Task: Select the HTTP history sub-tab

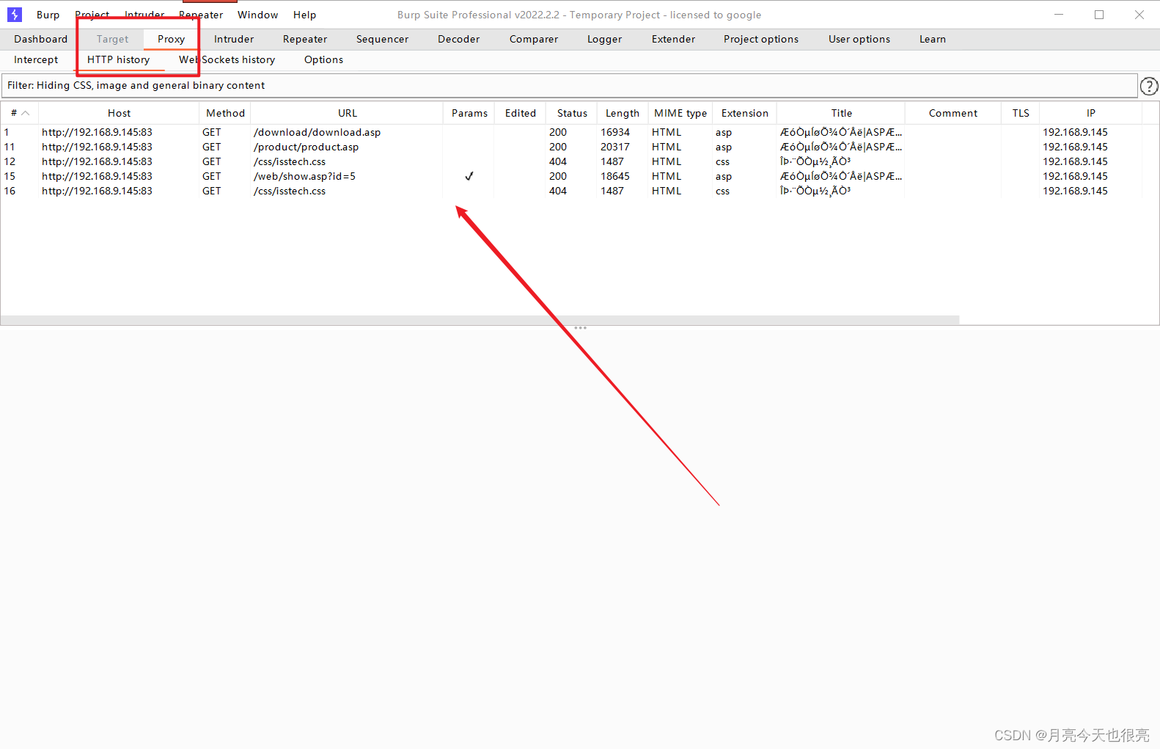Action: pos(119,59)
